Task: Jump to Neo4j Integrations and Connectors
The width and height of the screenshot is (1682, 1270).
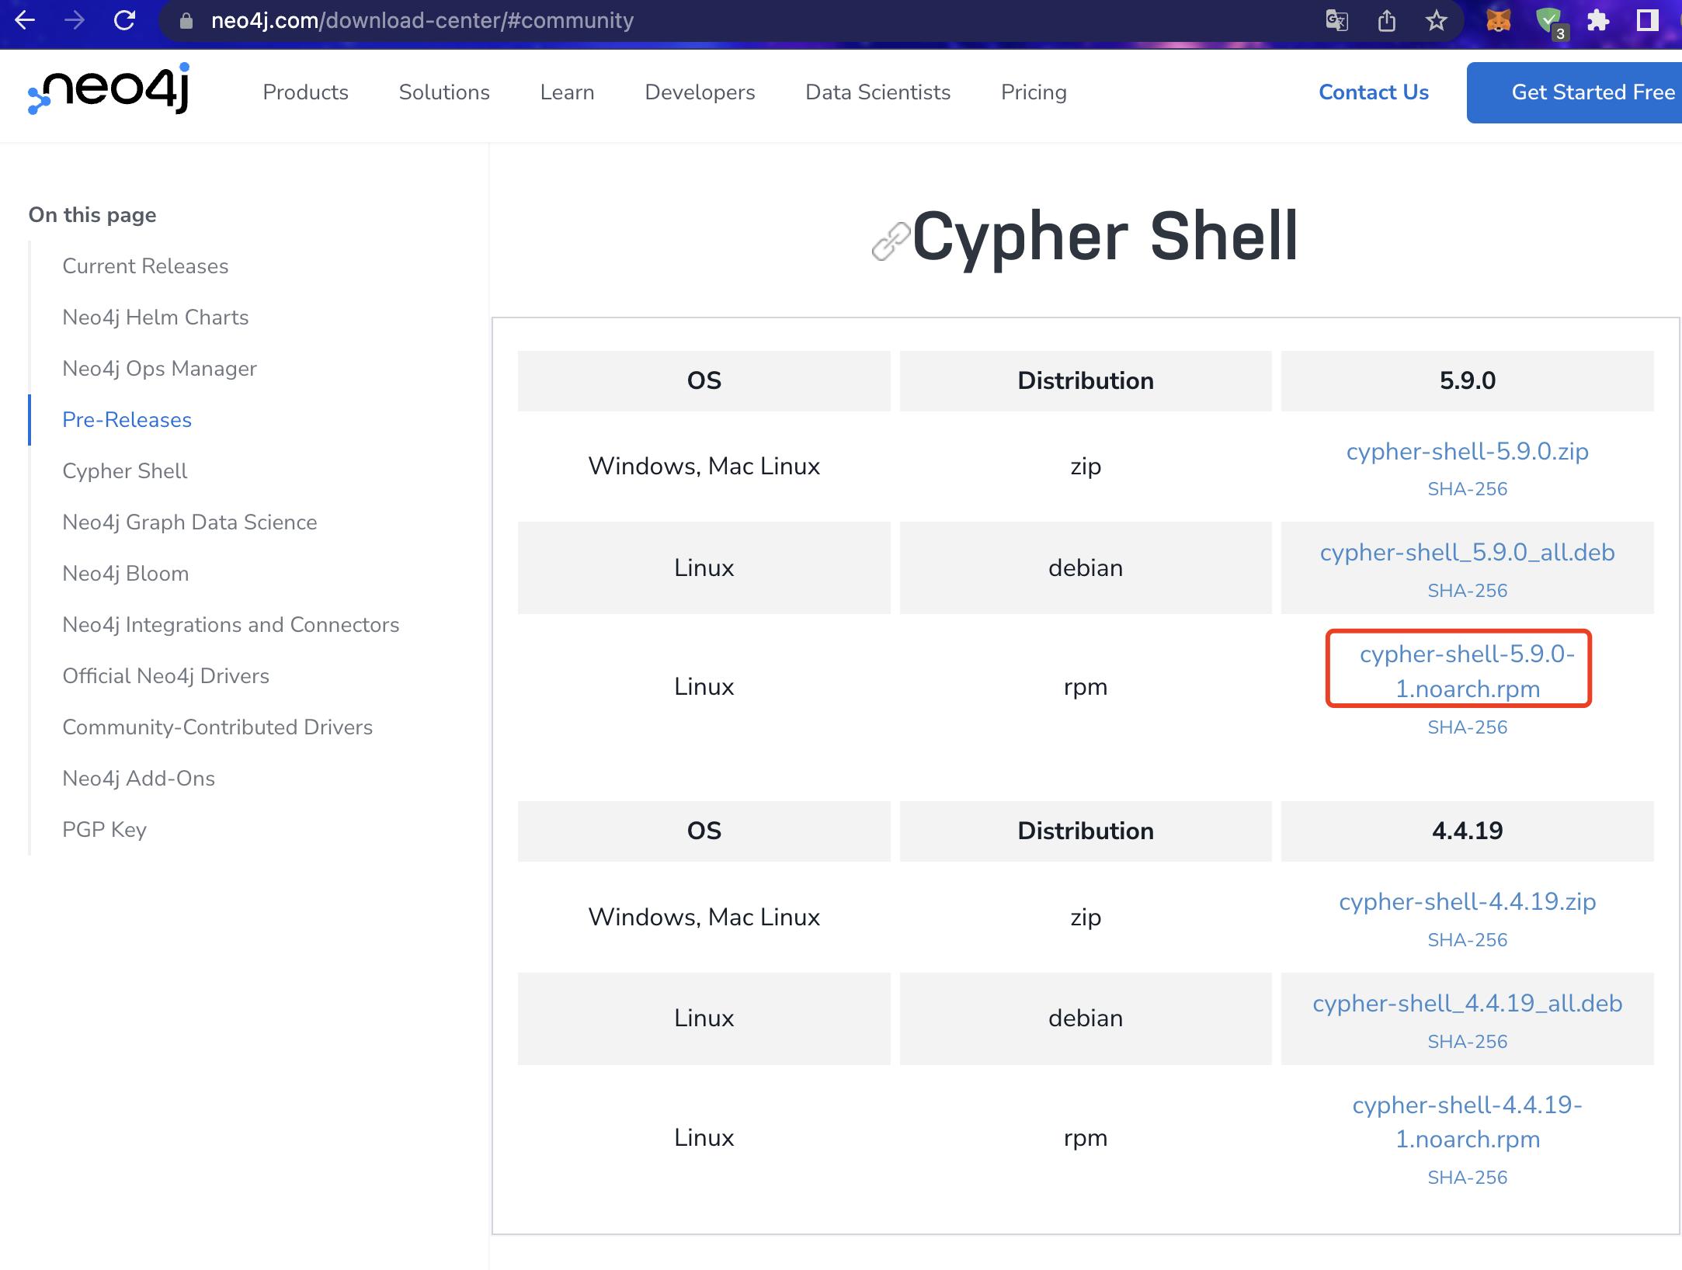Action: (231, 625)
